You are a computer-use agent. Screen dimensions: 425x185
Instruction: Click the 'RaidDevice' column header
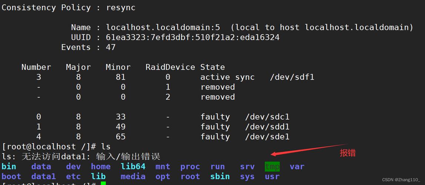click(x=170, y=67)
